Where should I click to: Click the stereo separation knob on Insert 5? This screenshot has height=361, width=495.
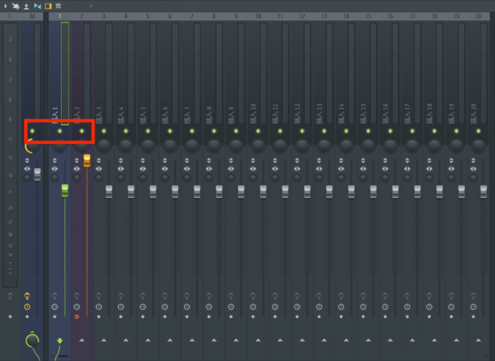pyautogui.click(x=143, y=178)
